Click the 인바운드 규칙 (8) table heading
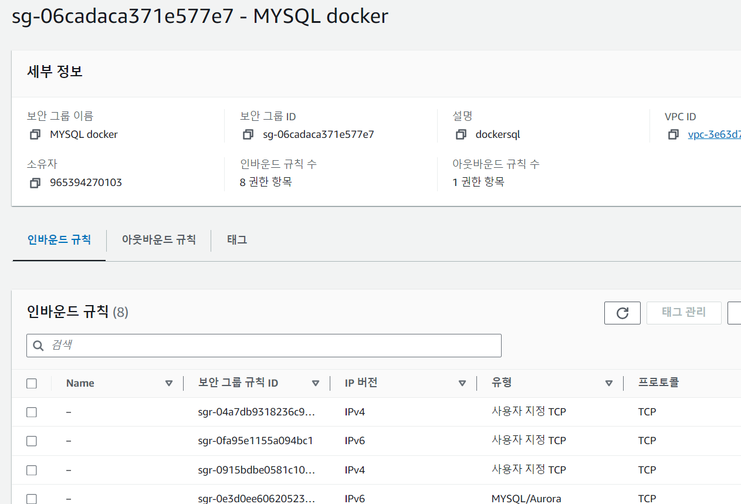Image resolution: width=741 pixels, height=504 pixels. coord(77,312)
